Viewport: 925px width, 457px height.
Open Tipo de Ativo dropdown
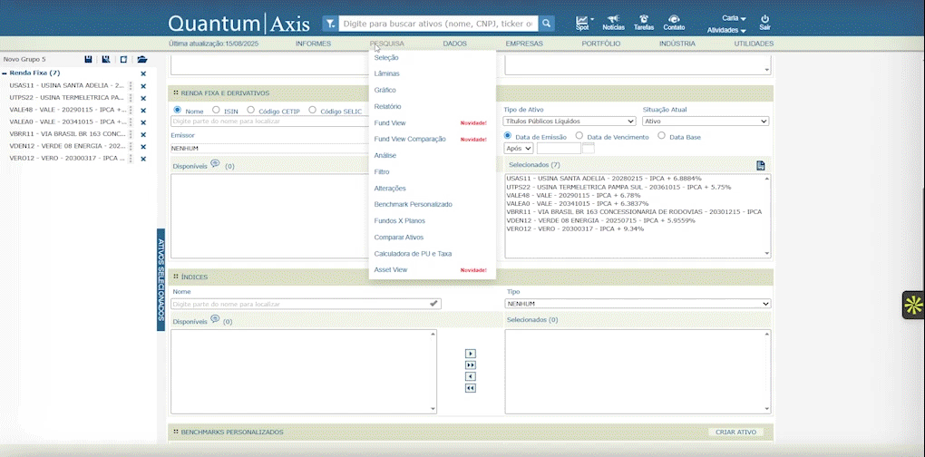coord(570,121)
